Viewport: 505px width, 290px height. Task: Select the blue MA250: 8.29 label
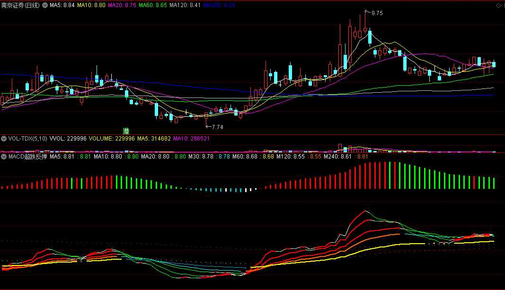point(219,5)
